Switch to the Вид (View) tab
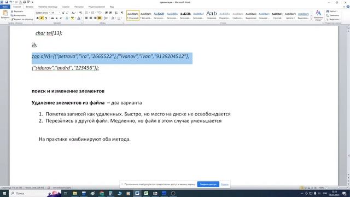The image size is (350, 197). click(112, 7)
